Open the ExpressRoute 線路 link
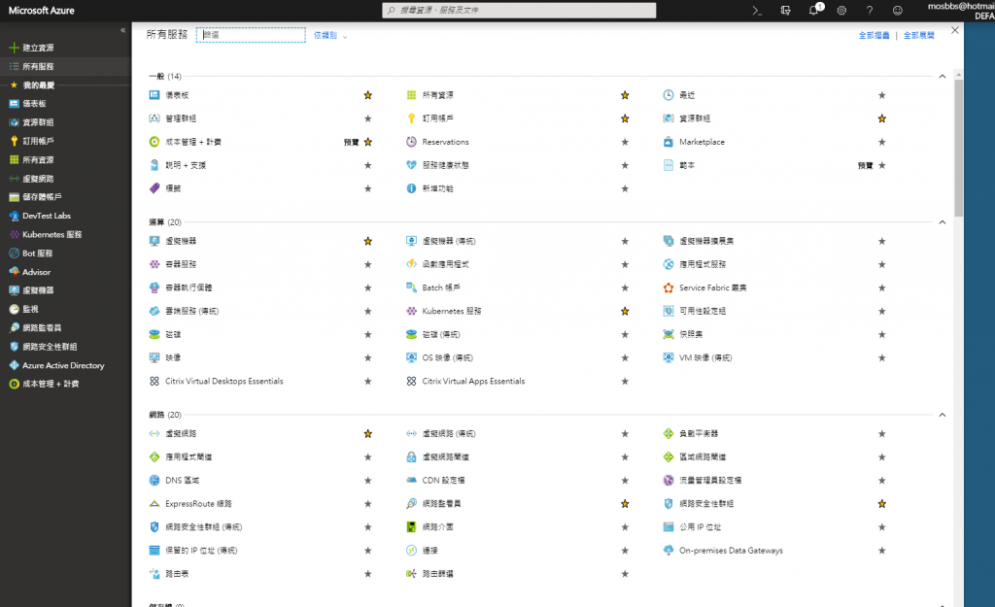The width and height of the screenshot is (995, 607). coord(198,504)
